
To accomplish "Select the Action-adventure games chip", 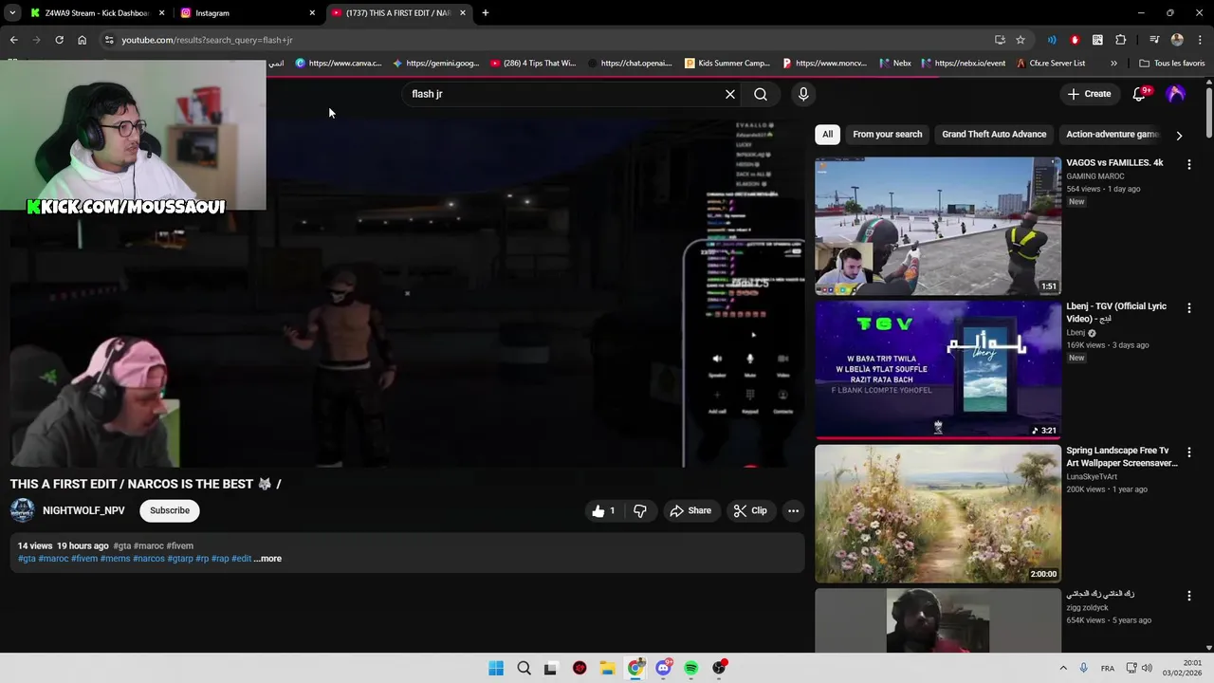I will coord(1112,135).
